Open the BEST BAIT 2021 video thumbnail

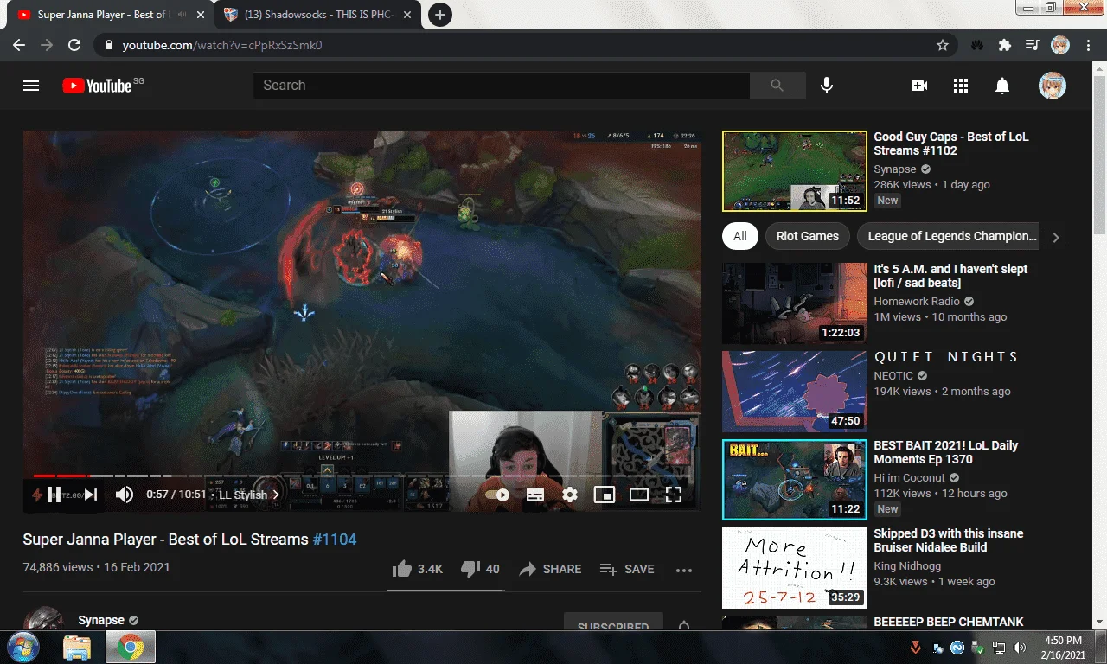pos(795,480)
